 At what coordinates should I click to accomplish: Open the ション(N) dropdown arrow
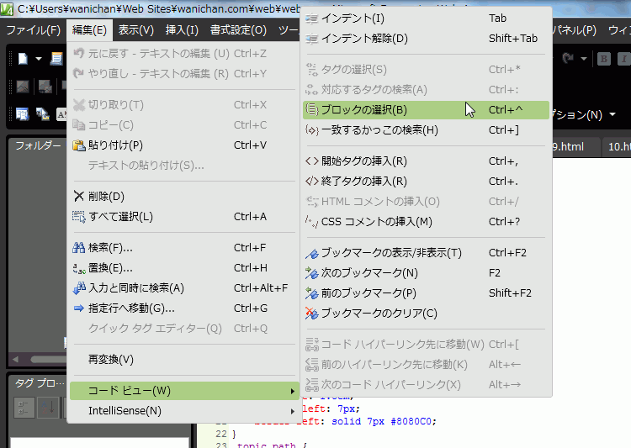pos(612,114)
